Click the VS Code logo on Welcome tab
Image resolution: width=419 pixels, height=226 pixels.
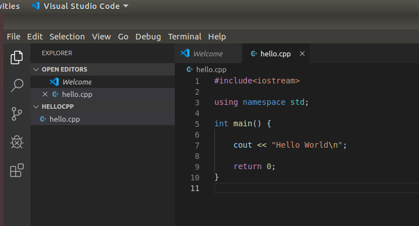(185, 54)
